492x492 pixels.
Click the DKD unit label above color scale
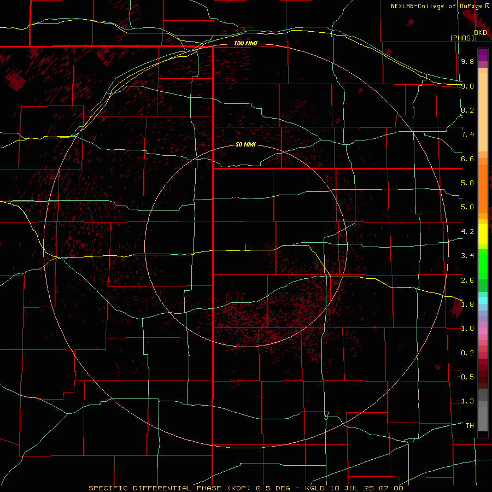click(x=481, y=33)
